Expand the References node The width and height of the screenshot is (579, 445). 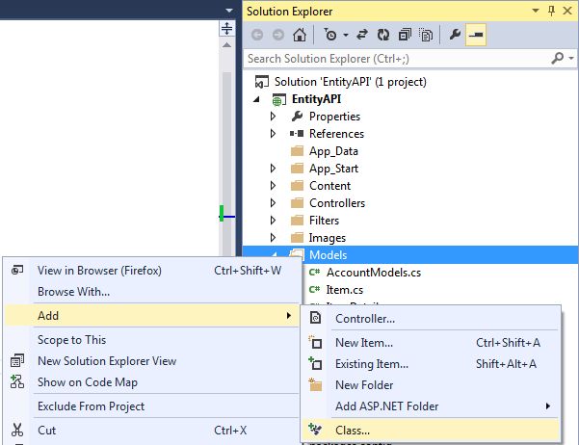[x=273, y=133]
